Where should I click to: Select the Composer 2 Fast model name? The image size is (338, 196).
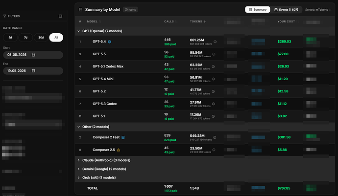point(106,137)
